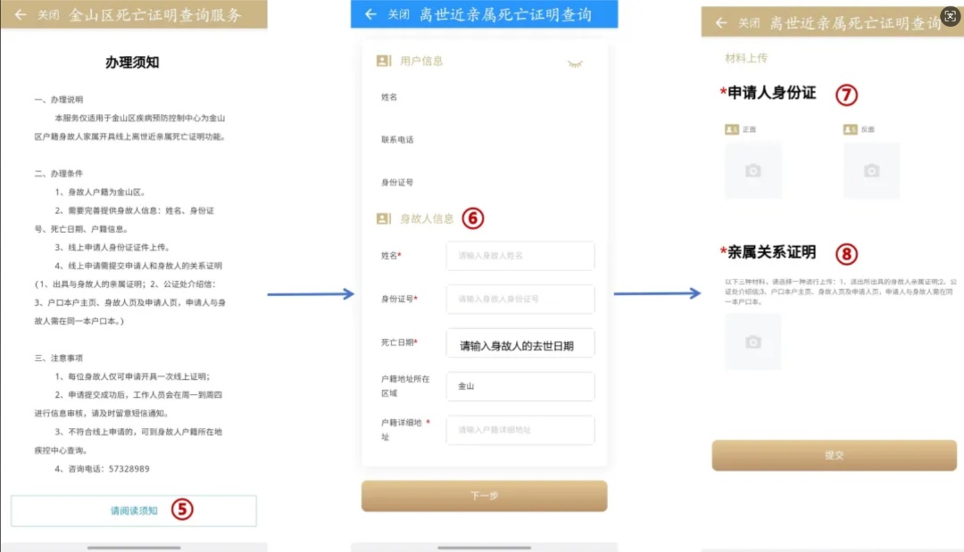Click the 二、办理条件 section heading
This screenshot has height=552, width=964.
tap(58, 174)
